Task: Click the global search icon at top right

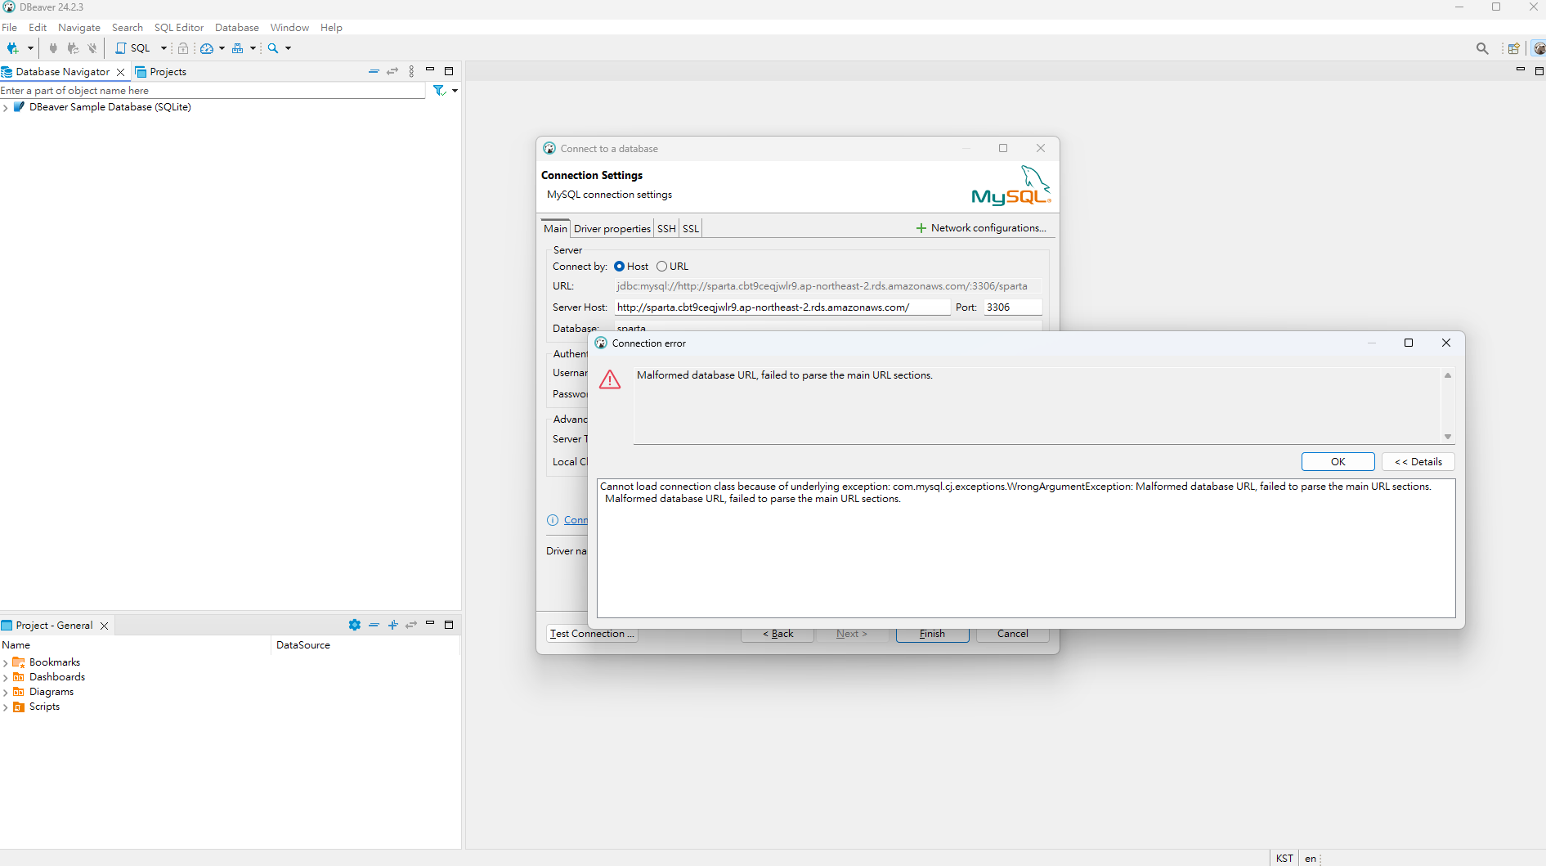Action: pos(1482,48)
